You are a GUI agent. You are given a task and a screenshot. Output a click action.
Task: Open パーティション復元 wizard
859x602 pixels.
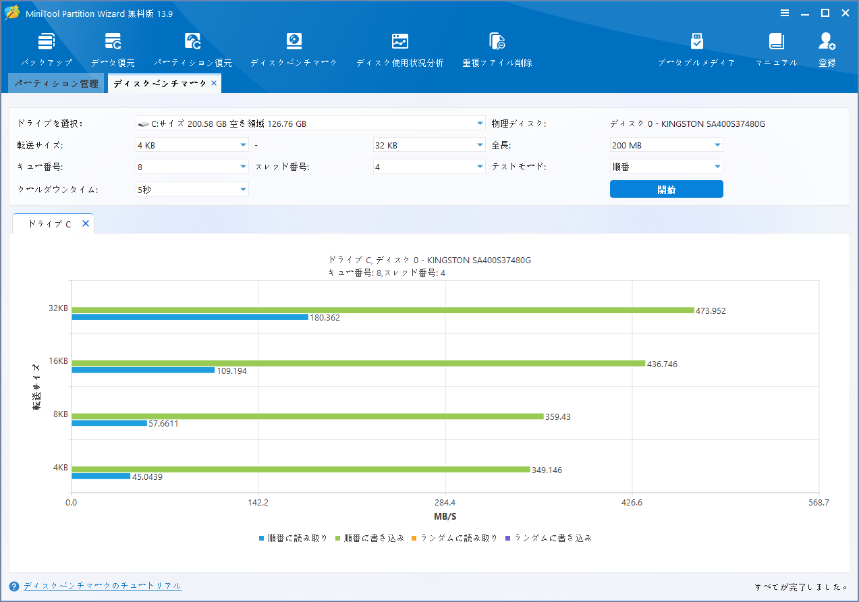(193, 50)
